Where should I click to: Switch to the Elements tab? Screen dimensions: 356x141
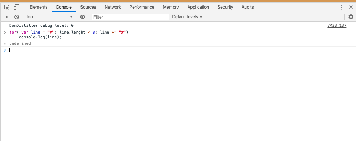pos(38,7)
